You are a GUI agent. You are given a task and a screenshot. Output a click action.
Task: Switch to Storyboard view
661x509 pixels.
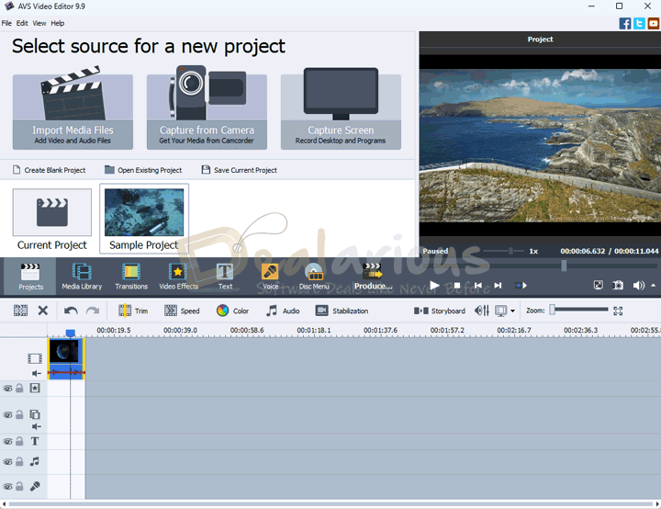coord(439,311)
